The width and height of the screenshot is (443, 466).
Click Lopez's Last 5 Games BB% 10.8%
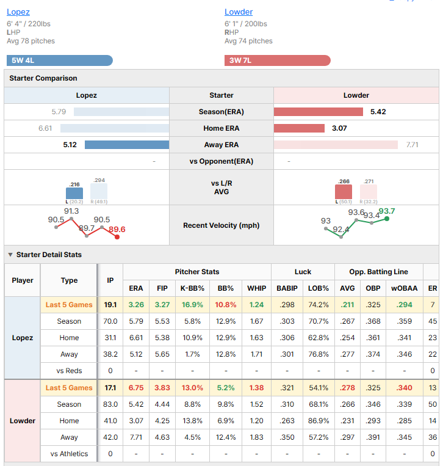point(226,305)
